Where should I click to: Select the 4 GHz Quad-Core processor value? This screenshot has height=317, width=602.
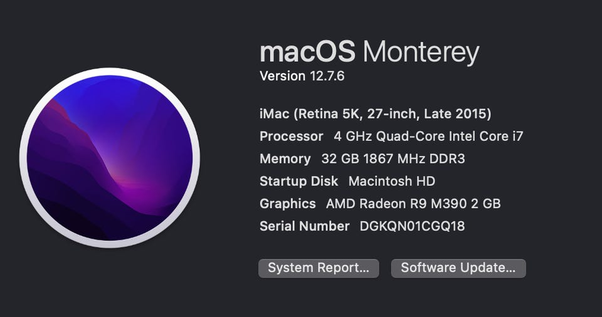coord(389,137)
